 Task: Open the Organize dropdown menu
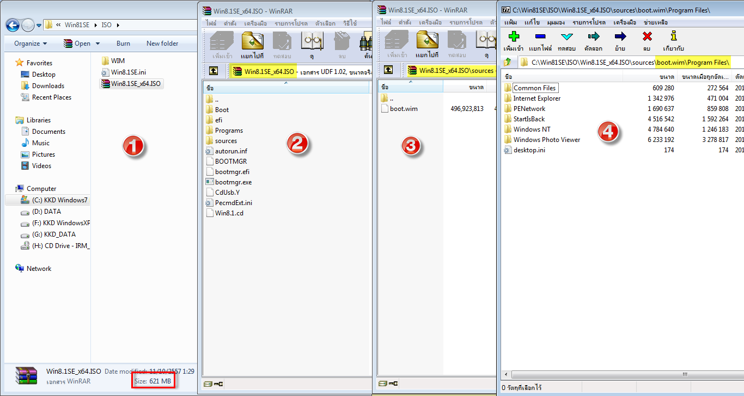tap(31, 44)
